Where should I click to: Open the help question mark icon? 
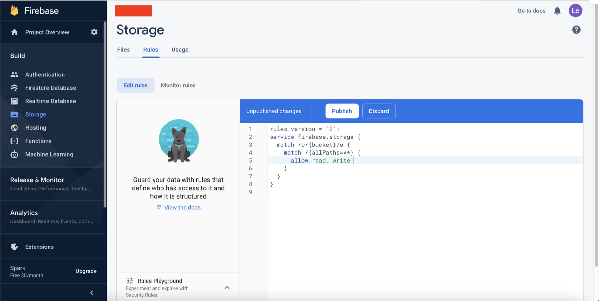point(576,30)
